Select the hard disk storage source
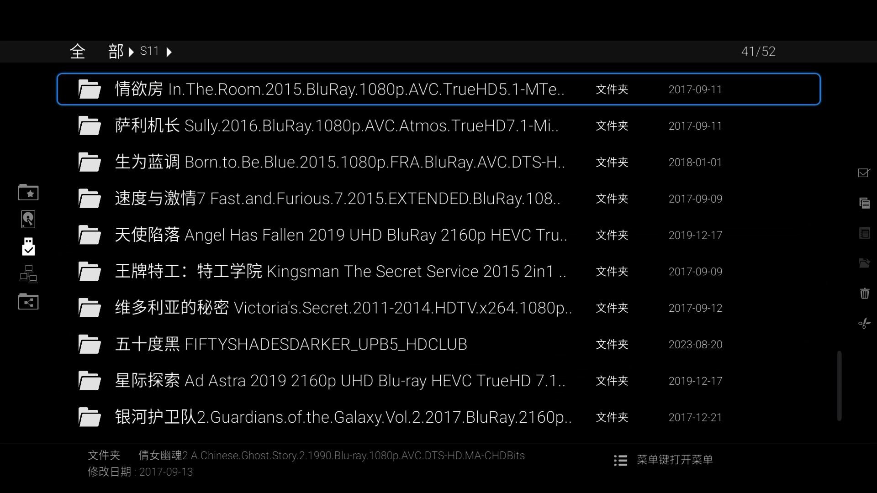 pyautogui.click(x=28, y=220)
